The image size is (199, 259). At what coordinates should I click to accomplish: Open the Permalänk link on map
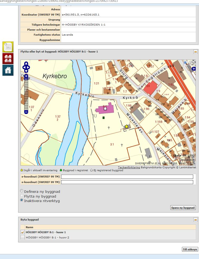pos(187,160)
